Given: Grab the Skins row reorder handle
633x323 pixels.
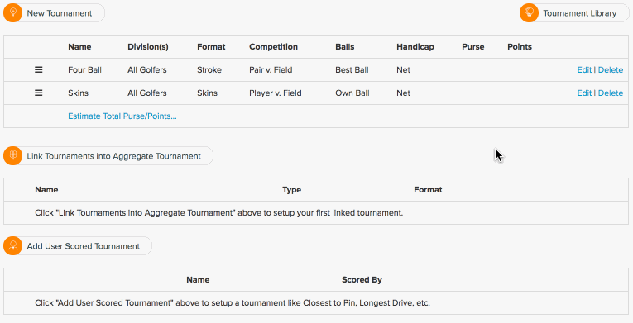Looking at the screenshot, I should (x=38, y=93).
